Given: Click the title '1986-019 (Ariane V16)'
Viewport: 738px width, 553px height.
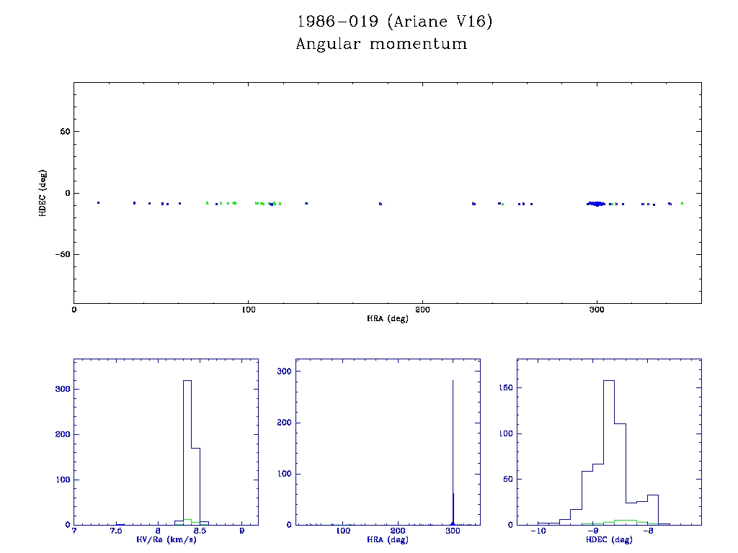Looking at the screenshot, I should [x=395, y=22].
